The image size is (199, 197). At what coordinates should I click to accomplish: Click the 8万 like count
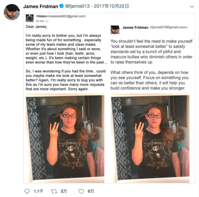[x=91, y=191]
